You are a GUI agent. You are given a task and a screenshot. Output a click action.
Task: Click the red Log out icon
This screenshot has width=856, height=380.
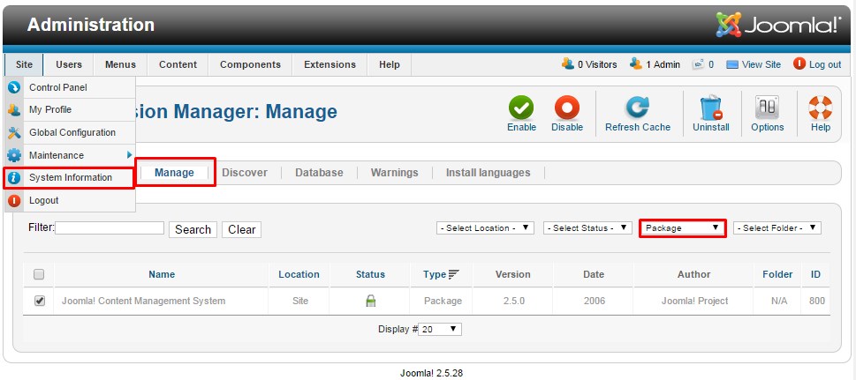tap(799, 63)
